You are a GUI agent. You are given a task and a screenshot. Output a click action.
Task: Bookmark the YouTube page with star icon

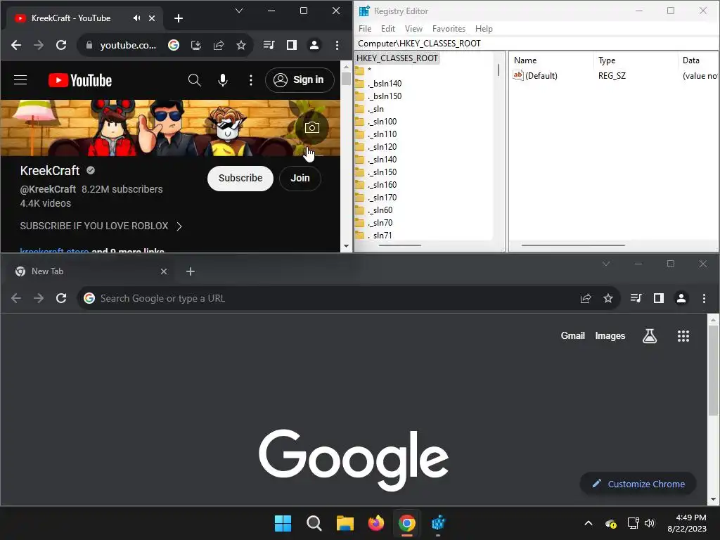241,45
